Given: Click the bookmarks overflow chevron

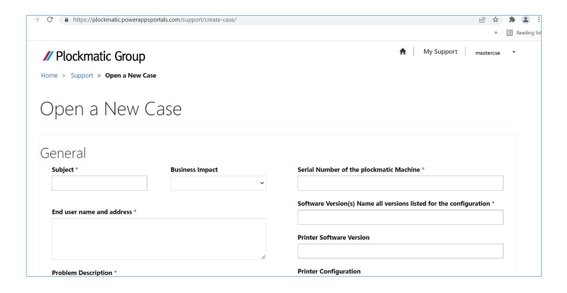Looking at the screenshot, I should (x=495, y=33).
